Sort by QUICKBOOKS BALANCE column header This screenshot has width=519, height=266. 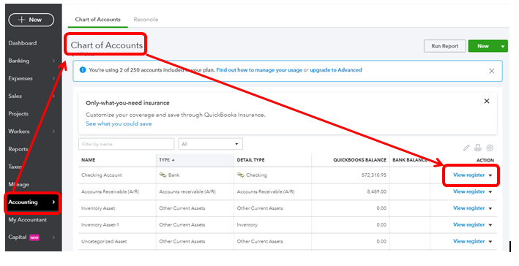[360, 160]
